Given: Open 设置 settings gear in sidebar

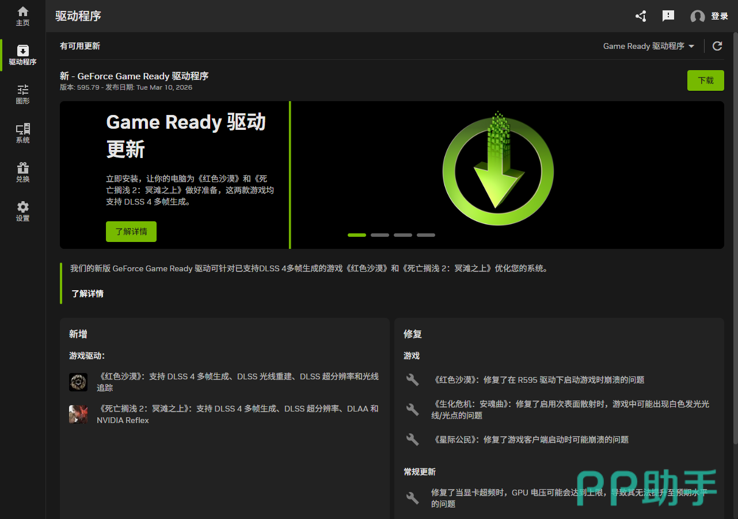Looking at the screenshot, I should click(22, 212).
